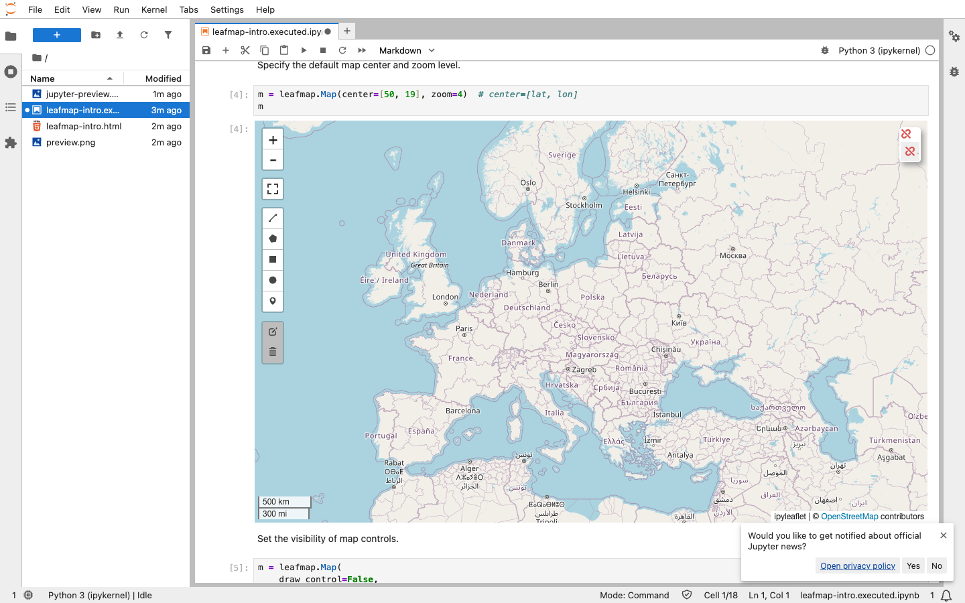Open the property inspector gears icon

click(x=954, y=36)
